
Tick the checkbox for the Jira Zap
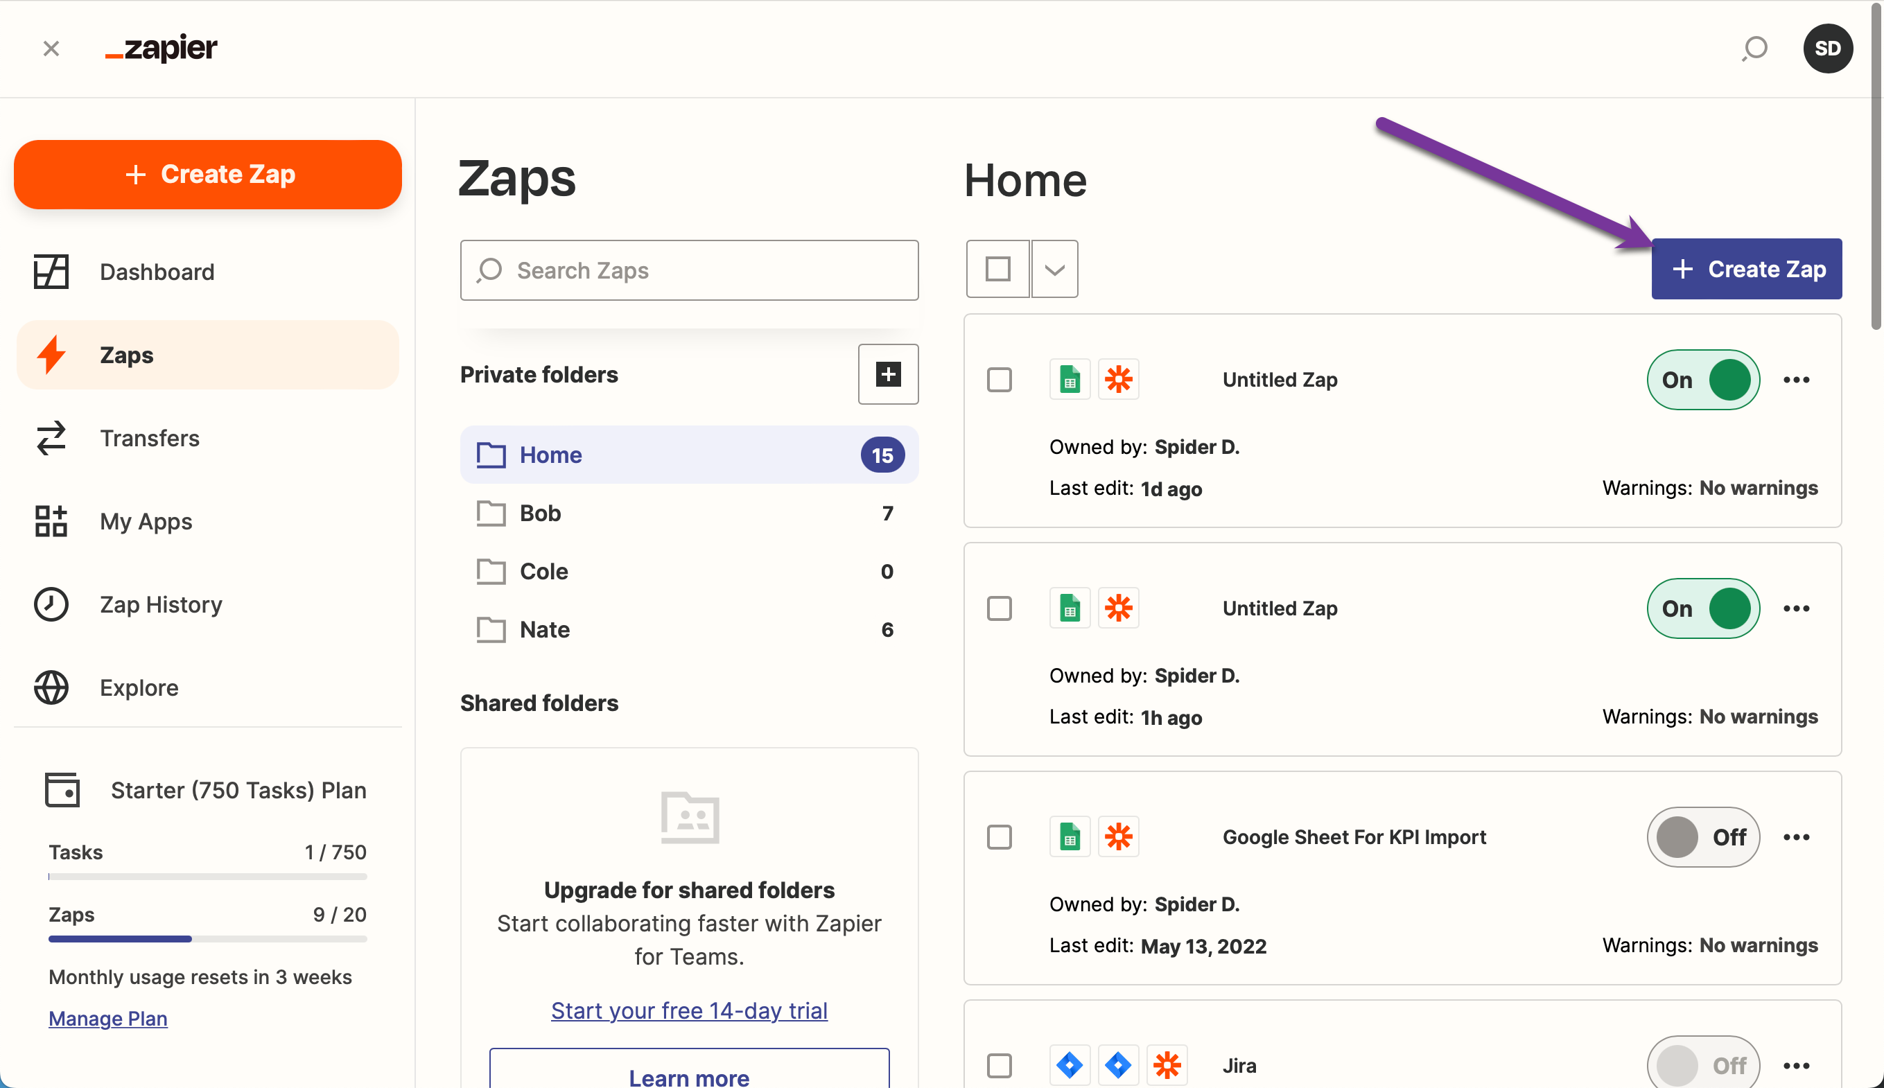[999, 1066]
